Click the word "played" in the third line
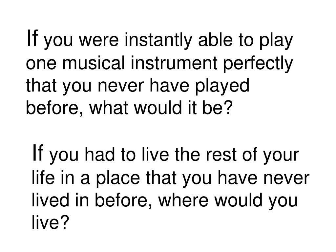Viewport: 336px width, 252px height. [x=222, y=87]
